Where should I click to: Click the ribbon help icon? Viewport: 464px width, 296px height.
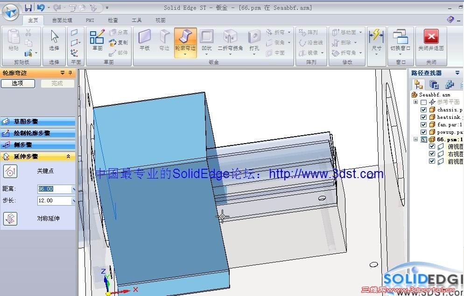450,20
